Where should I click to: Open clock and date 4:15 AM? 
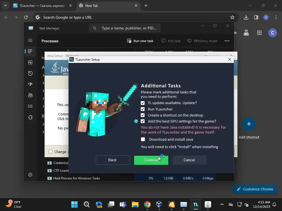pyautogui.click(x=262, y=204)
